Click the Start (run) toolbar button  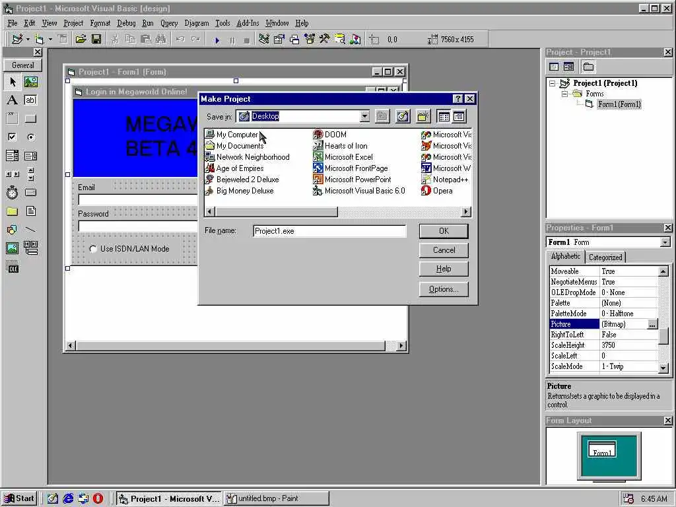point(217,40)
